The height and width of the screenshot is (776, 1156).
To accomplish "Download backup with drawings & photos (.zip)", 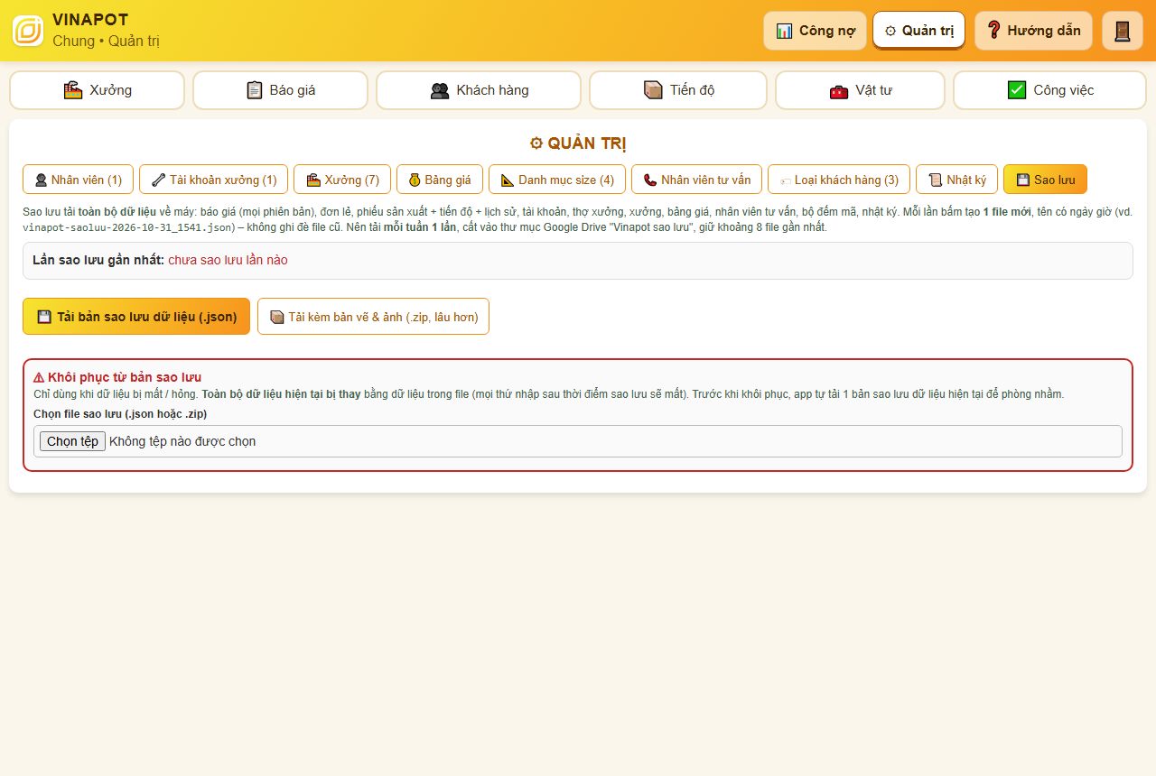I will point(373,317).
